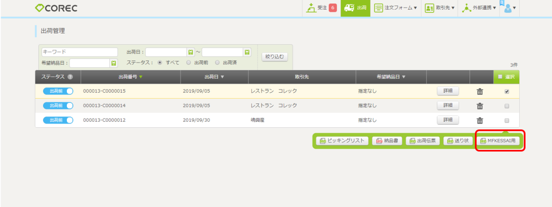The height and width of the screenshot is (207, 552).
Task: Uncheck the checkbox for 000013-C0000015
Action: point(507,91)
